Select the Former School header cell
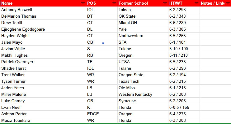 coord(137,3)
